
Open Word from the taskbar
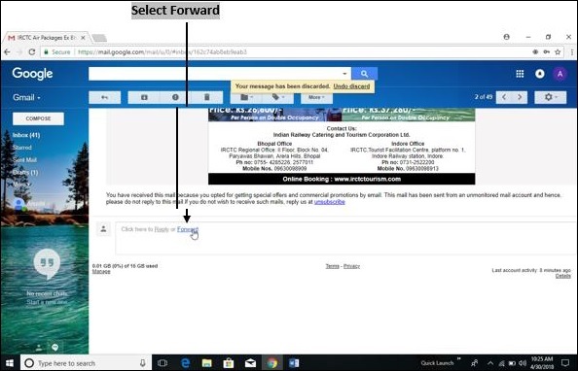coord(294,363)
